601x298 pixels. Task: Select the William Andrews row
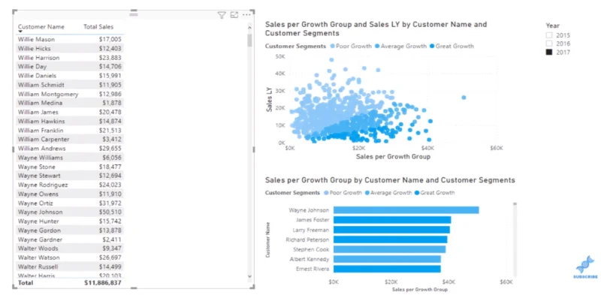tap(70, 148)
